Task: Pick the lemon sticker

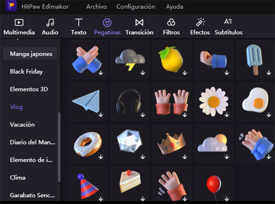Action: (172, 60)
